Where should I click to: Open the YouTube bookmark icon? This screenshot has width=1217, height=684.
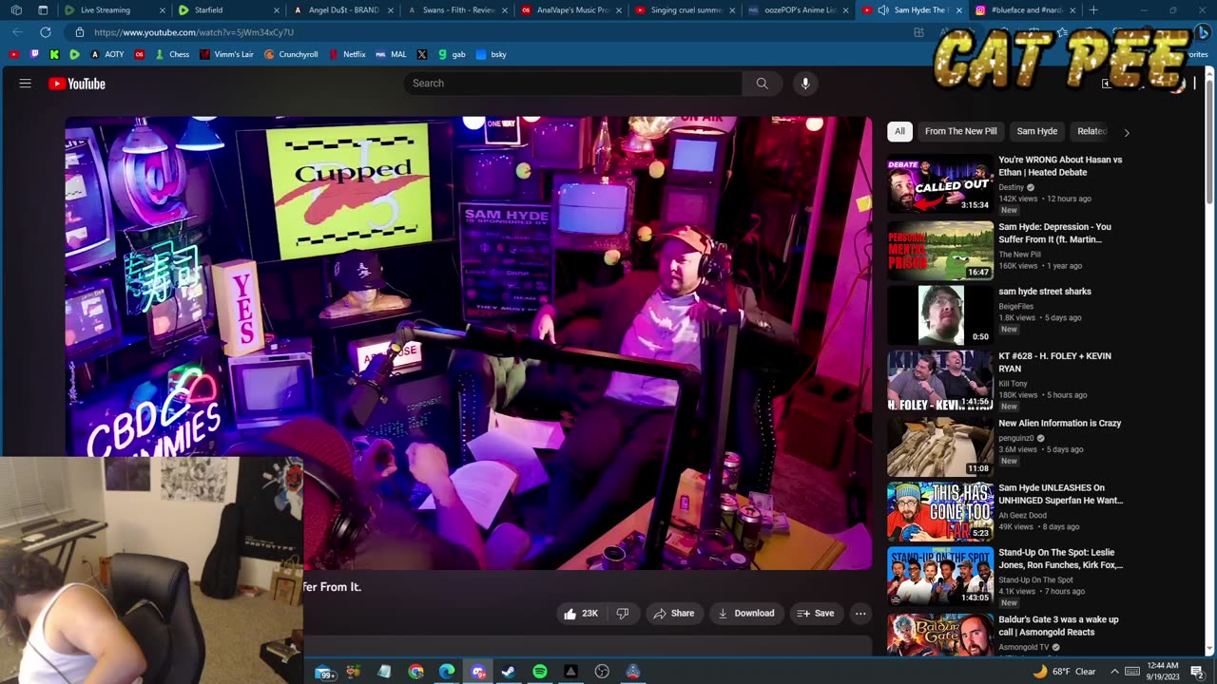click(13, 54)
